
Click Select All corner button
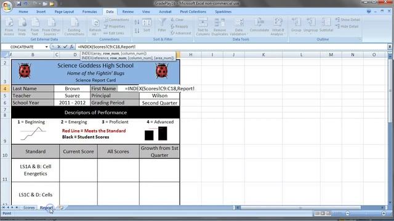(5, 55)
